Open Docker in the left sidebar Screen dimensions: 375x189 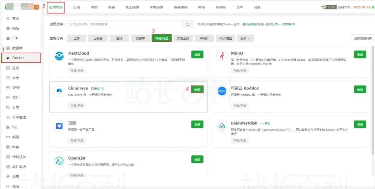[21, 58]
